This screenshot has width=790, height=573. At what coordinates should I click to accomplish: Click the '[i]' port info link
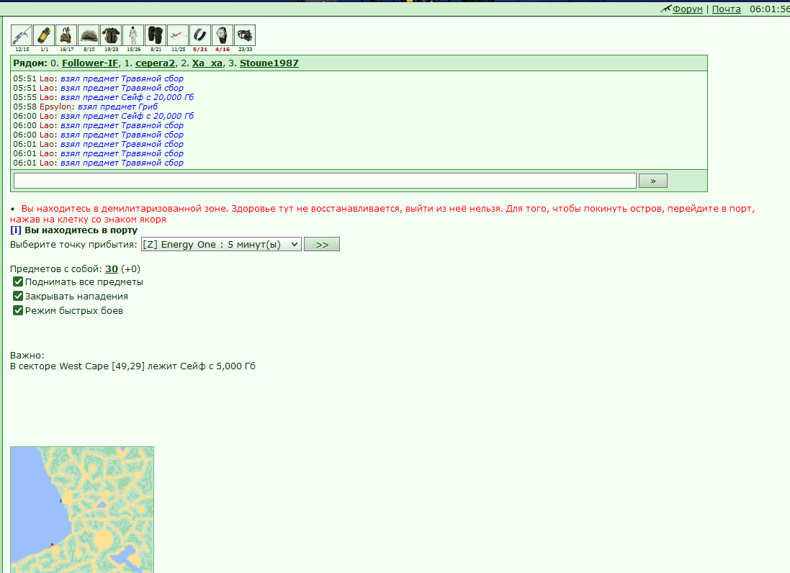(x=16, y=230)
